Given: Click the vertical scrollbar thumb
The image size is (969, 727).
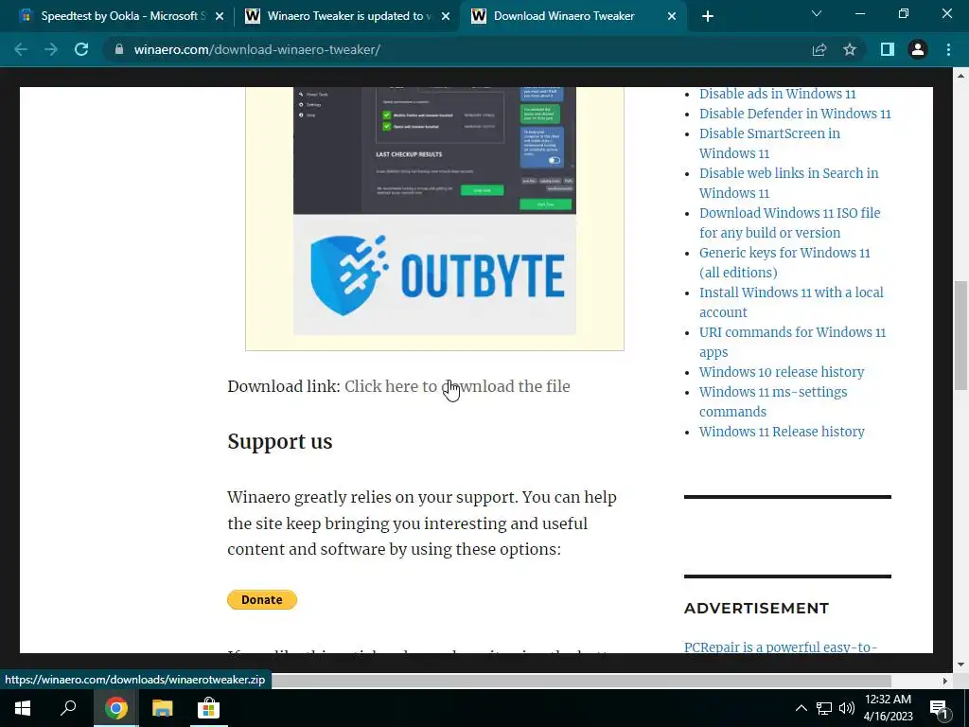Looking at the screenshot, I should pos(960,334).
